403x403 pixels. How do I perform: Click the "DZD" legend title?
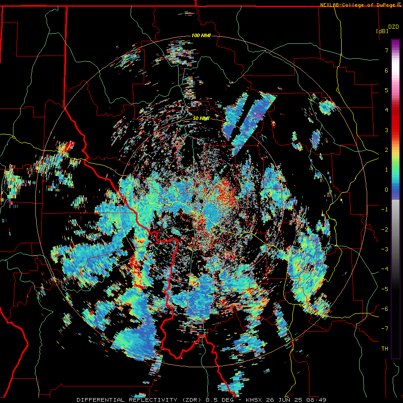pos(394,27)
